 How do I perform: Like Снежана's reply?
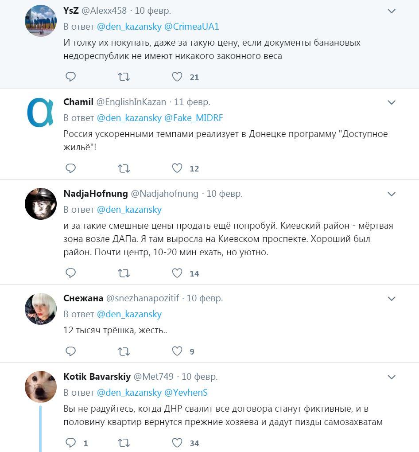point(177,351)
